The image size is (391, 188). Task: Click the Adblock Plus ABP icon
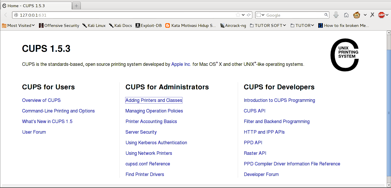tap(381, 15)
